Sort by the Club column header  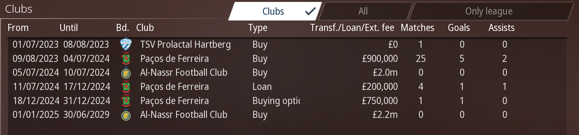145,28
